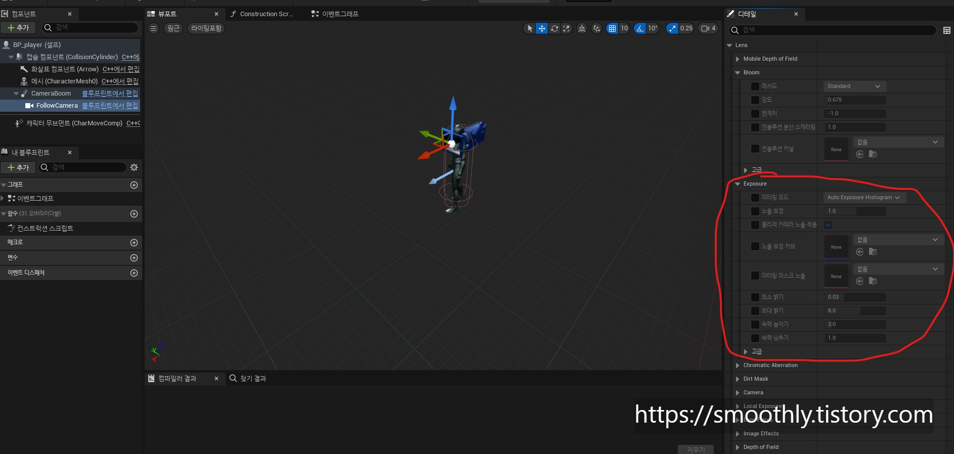Expand the Chromatic Aberration section

(738, 366)
